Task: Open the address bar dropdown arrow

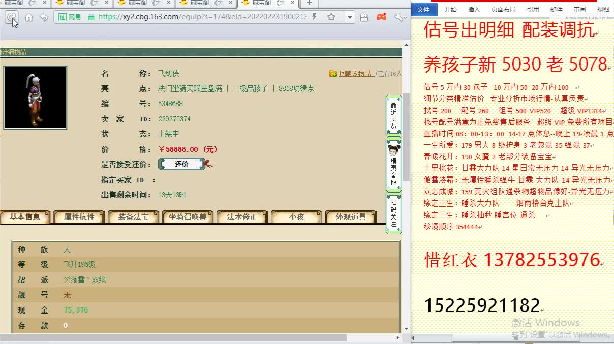Action: (x=350, y=17)
